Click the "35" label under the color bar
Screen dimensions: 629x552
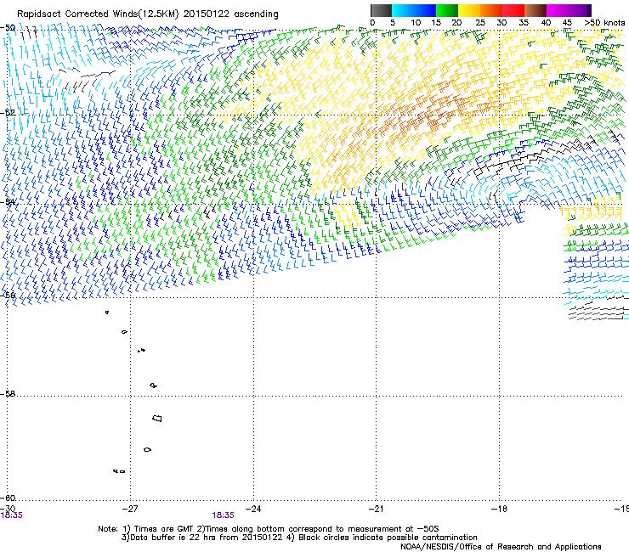(524, 23)
